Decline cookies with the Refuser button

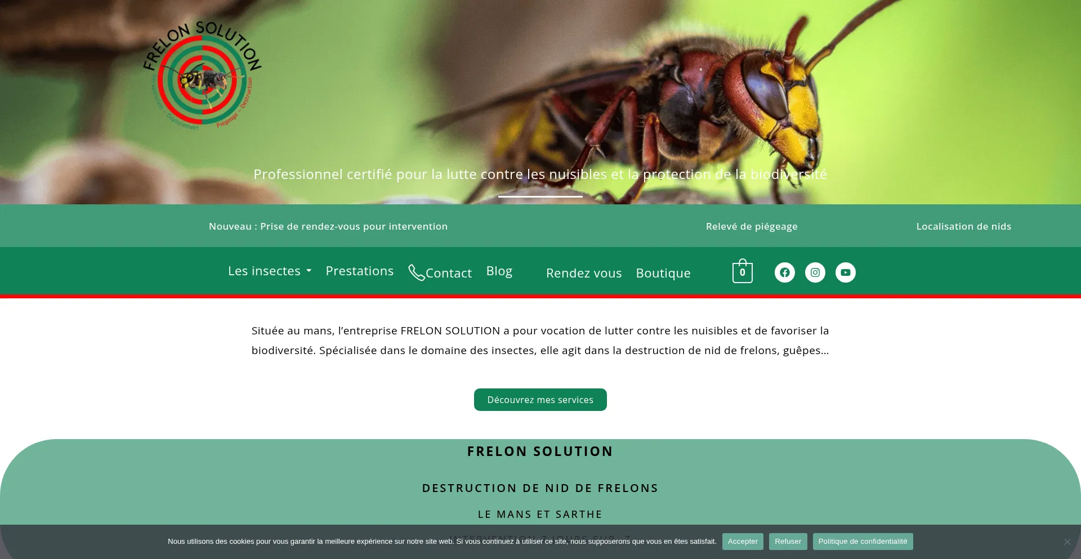click(788, 542)
